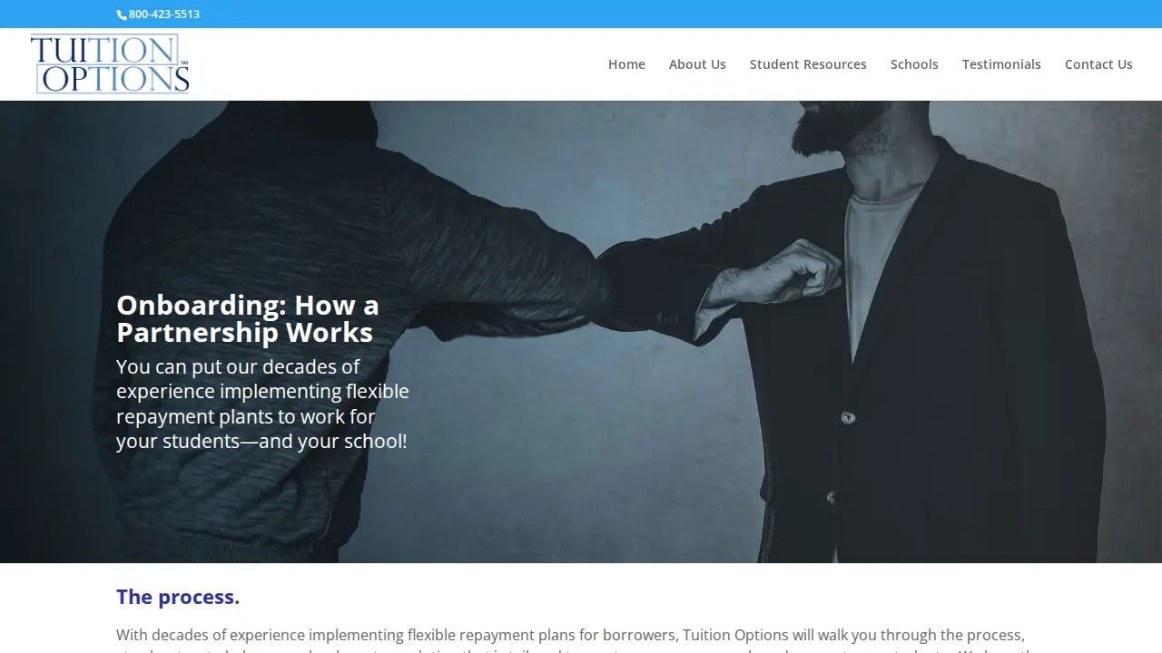Click the phone icon in top bar

(122, 15)
